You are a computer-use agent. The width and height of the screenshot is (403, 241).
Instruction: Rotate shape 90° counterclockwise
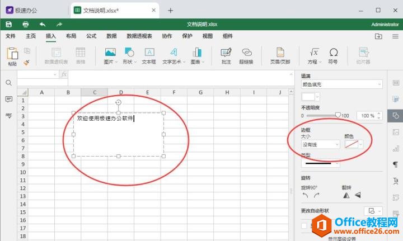tap(305, 196)
